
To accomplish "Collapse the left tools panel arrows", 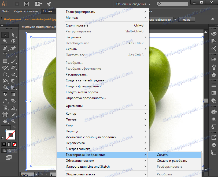I will coord(2,25).
